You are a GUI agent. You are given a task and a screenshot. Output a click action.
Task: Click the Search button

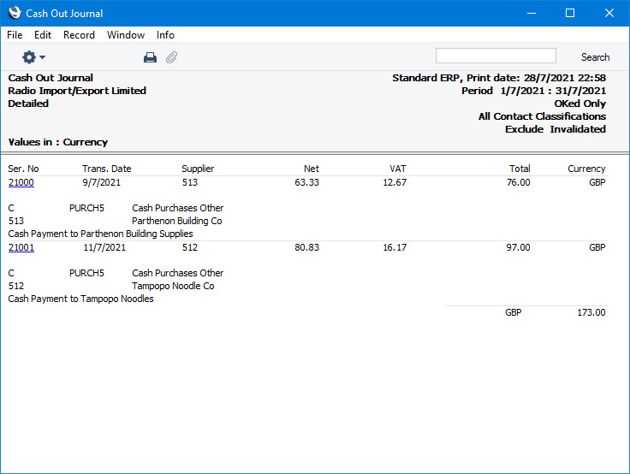pos(595,57)
